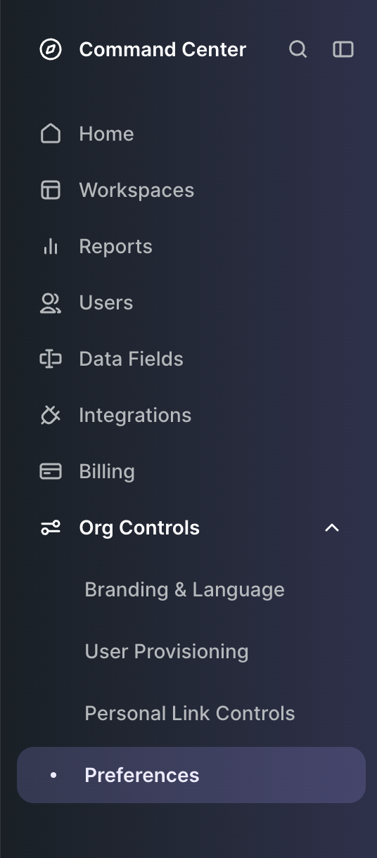The image size is (377, 858).
Task: Open the Integrations label
Action: pyautogui.click(x=135, y=416)
